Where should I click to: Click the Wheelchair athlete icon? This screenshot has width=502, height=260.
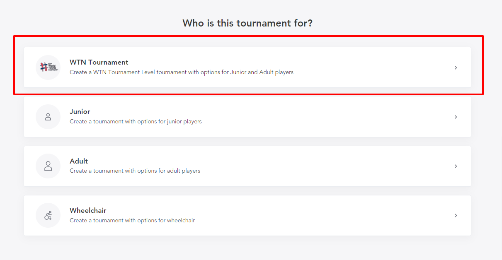tap(48, 215)
